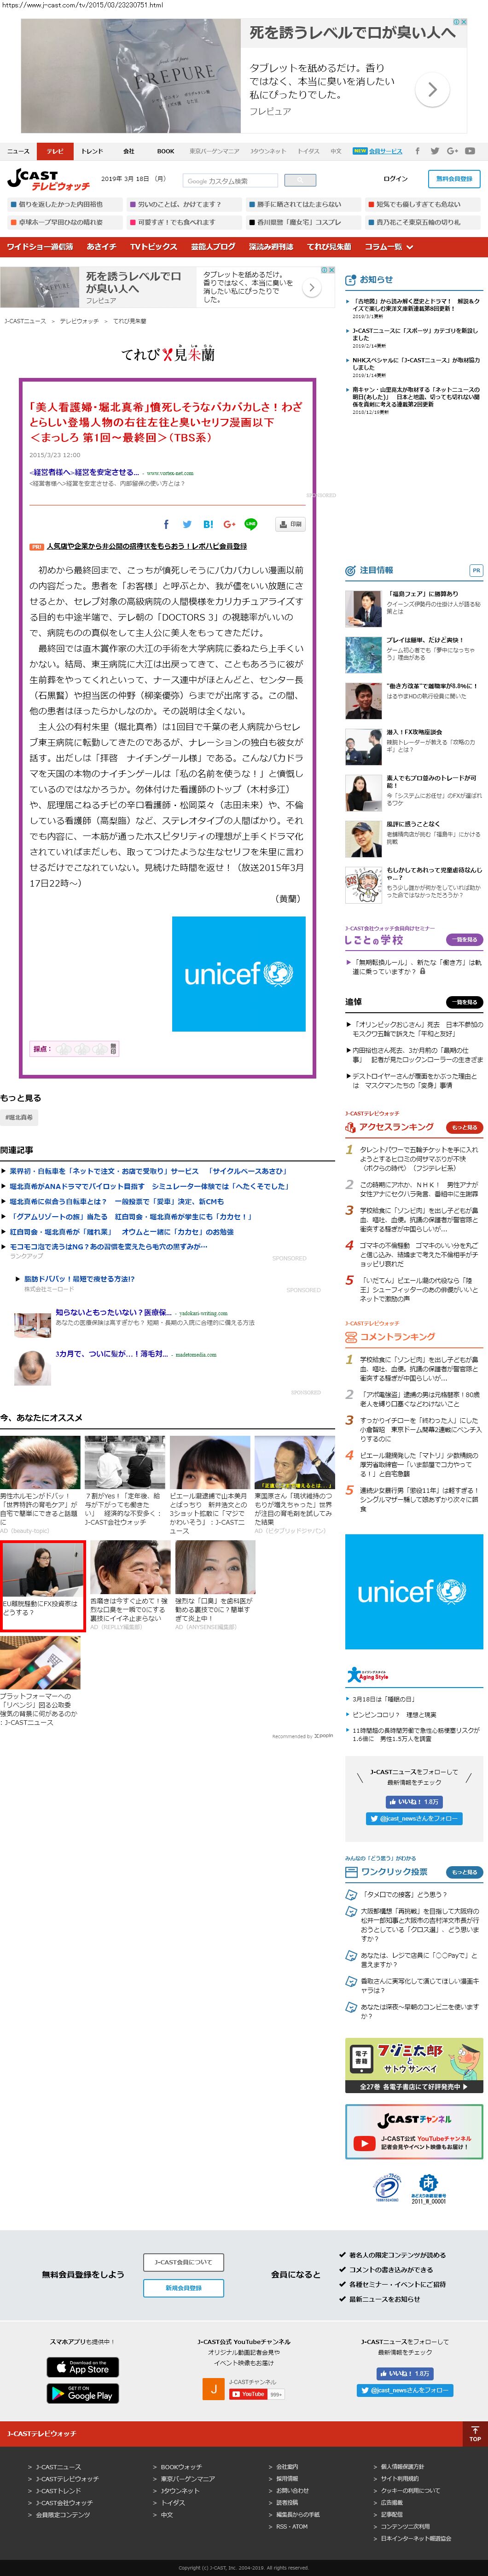
Task: Bookmark article with Hatena B! icon
Action: pos(208,524)
